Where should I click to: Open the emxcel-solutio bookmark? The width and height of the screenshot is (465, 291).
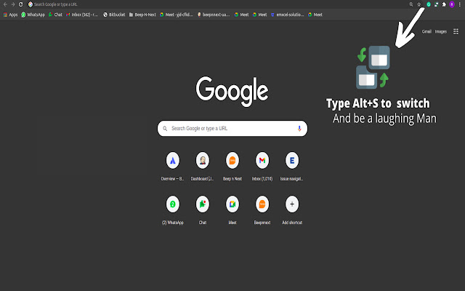tap(288, 15)
